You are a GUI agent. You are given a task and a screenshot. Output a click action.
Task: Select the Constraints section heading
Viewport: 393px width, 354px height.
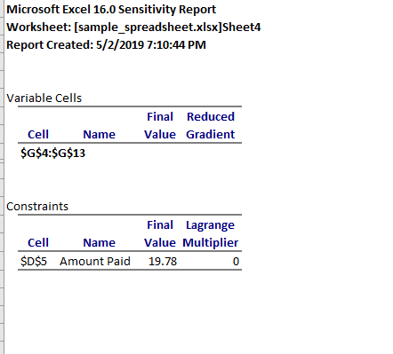37,207
